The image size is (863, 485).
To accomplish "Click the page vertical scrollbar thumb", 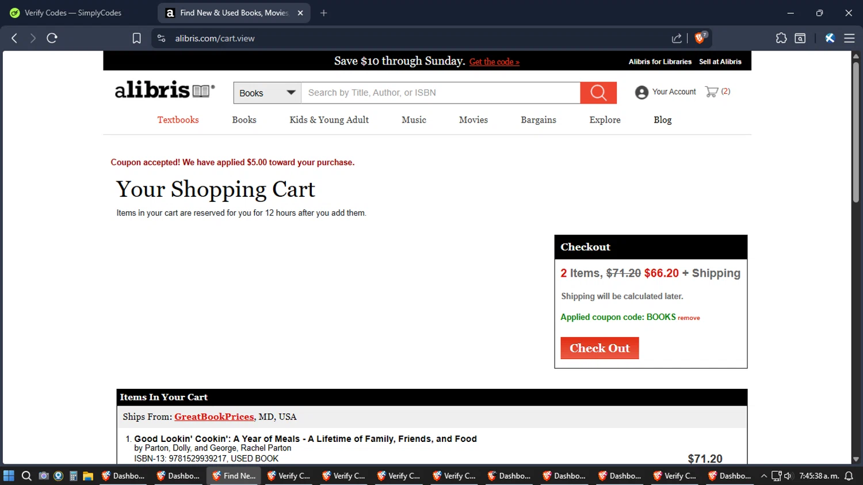I will (856, 132).
